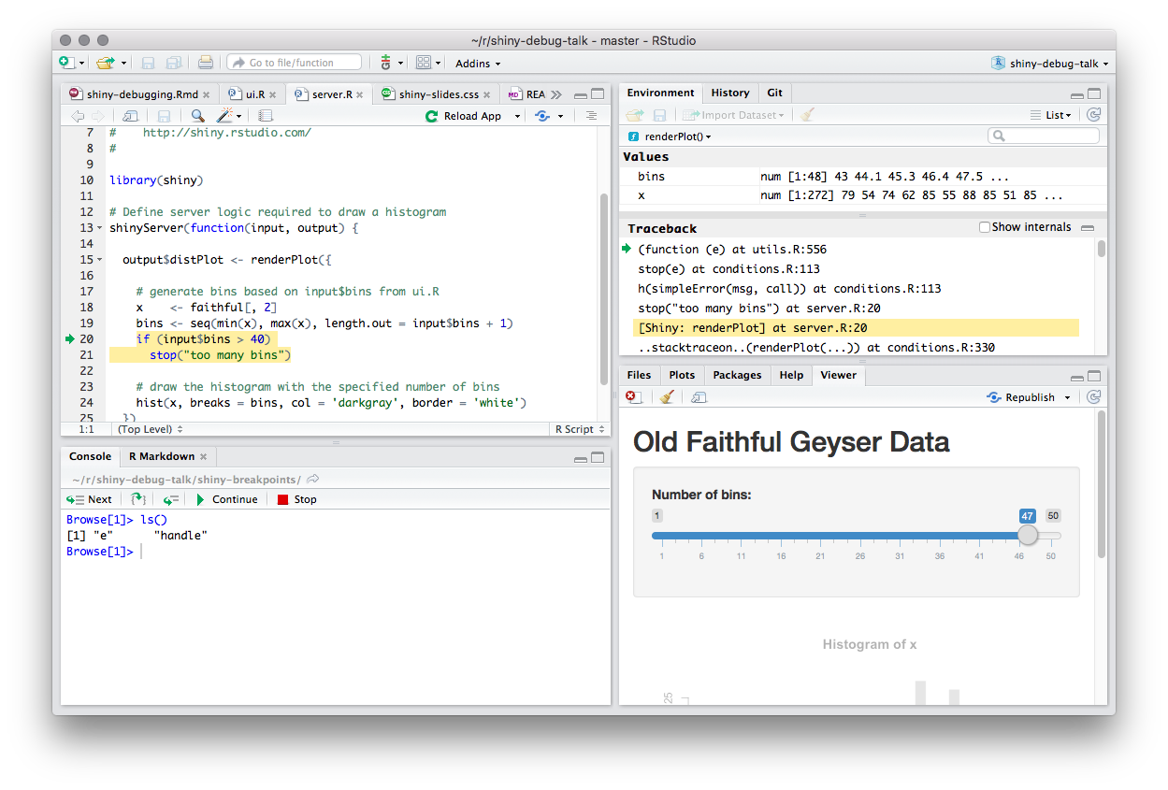1168x790 pixels.
Task: Click Reload App to restart the Shiny app
Action: [x=472, y=115]
